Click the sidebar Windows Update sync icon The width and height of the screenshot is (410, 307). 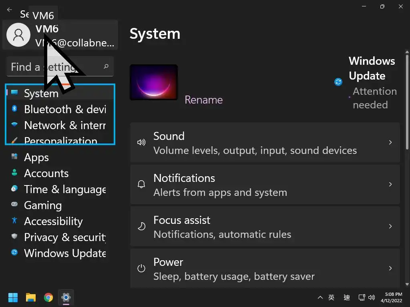tap(14, 252)
